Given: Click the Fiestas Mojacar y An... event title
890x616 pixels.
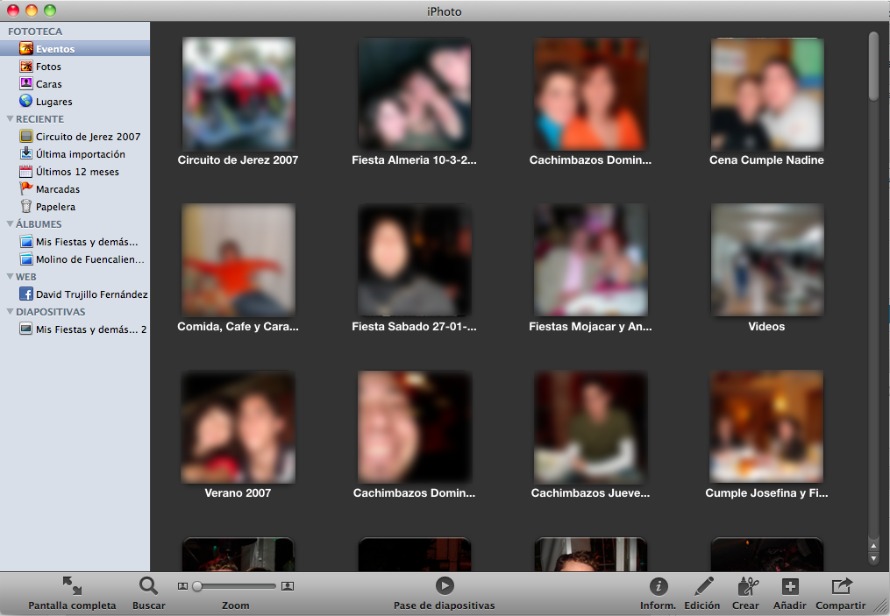Looking at the screenshot, I should click(590, 326).
